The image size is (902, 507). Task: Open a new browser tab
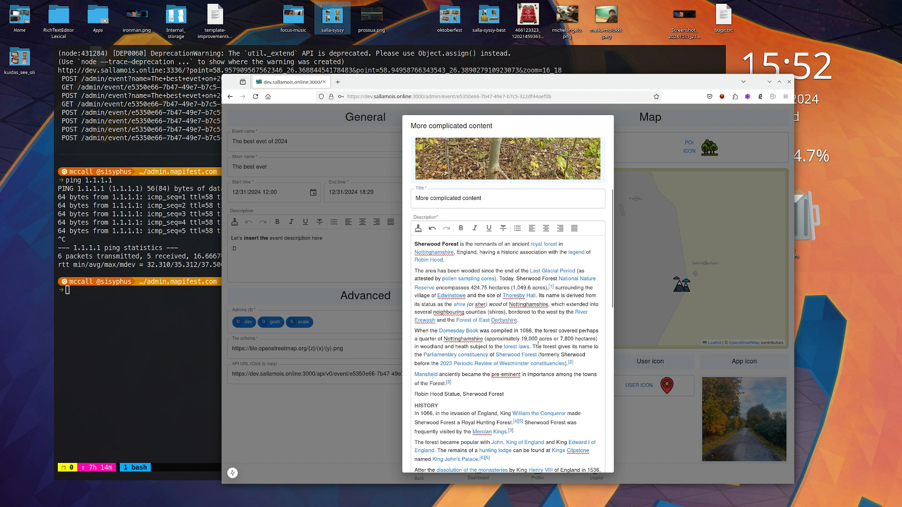point(337,82)
